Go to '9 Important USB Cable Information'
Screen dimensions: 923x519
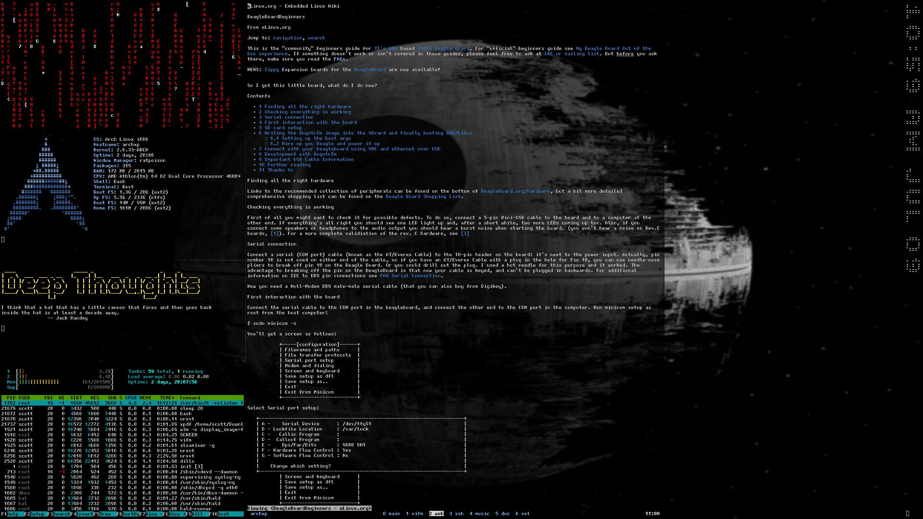[306, 160]
